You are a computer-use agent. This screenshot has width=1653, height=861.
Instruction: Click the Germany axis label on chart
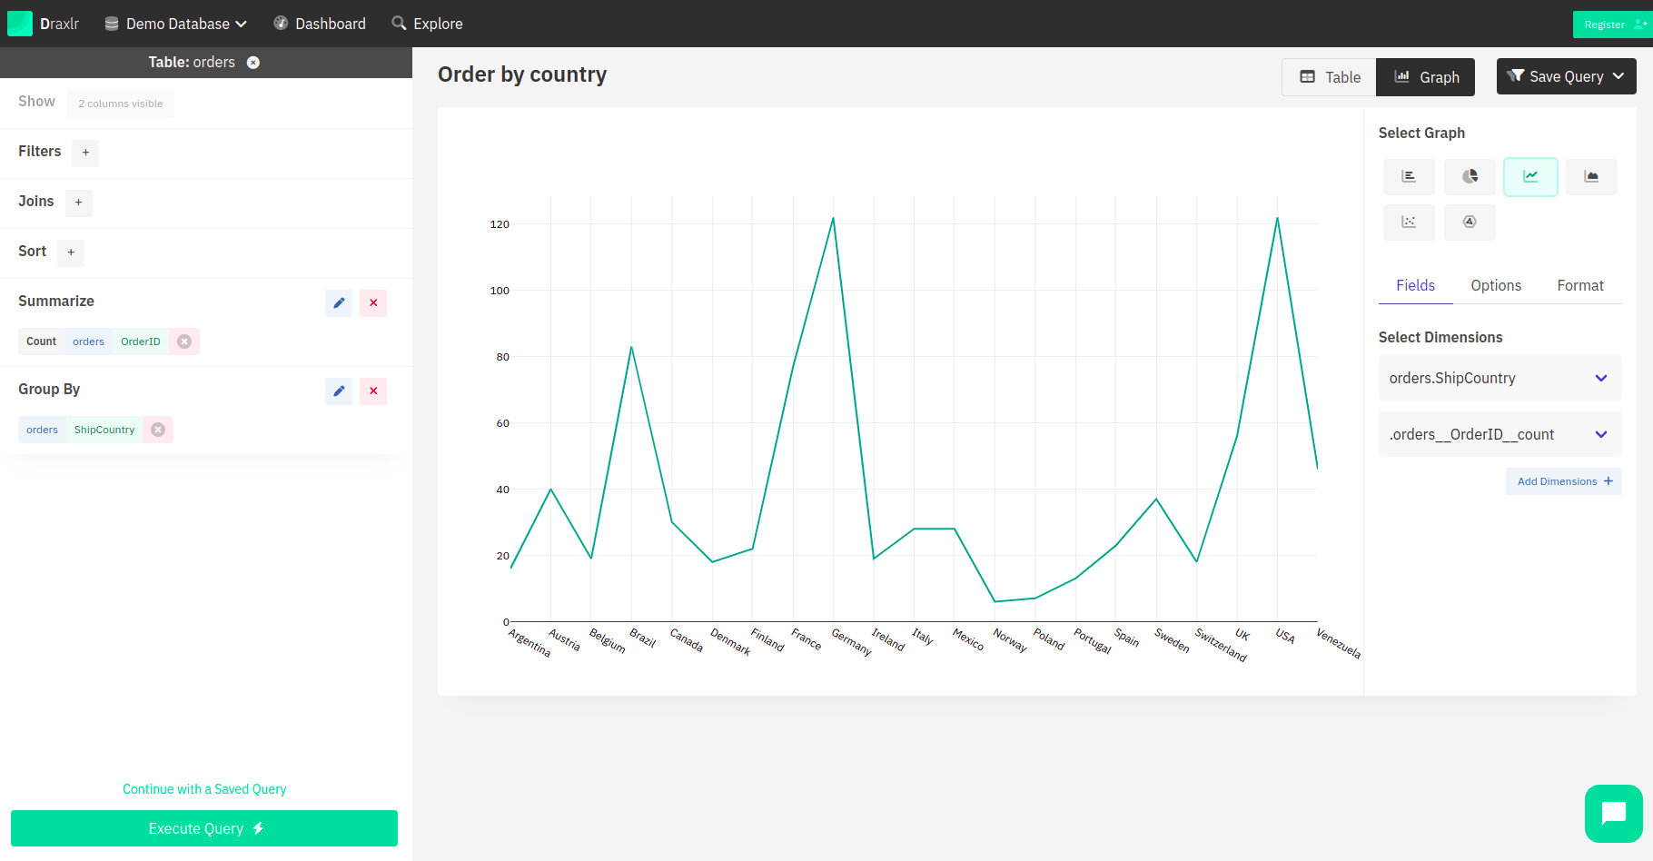pos(851,641)
